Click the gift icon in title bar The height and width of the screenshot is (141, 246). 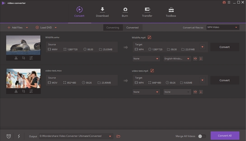click(224, 3)
